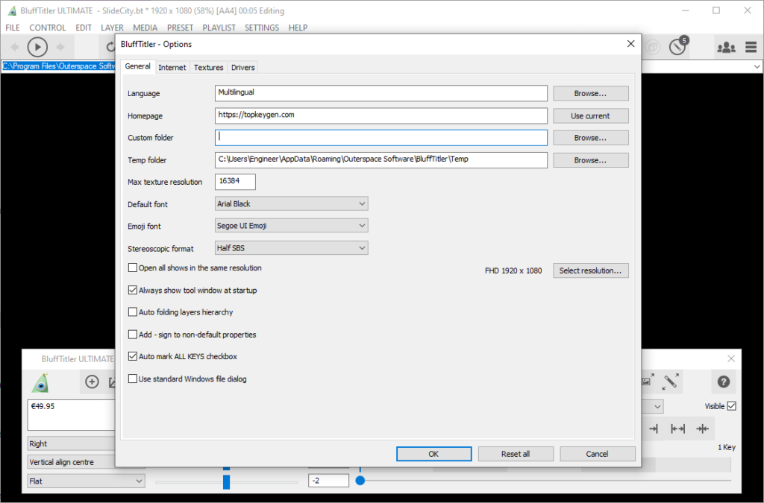The height and width of the screenshot is (503, 764).
Task: Open the PRESET menu
Action: click(180, 28)
